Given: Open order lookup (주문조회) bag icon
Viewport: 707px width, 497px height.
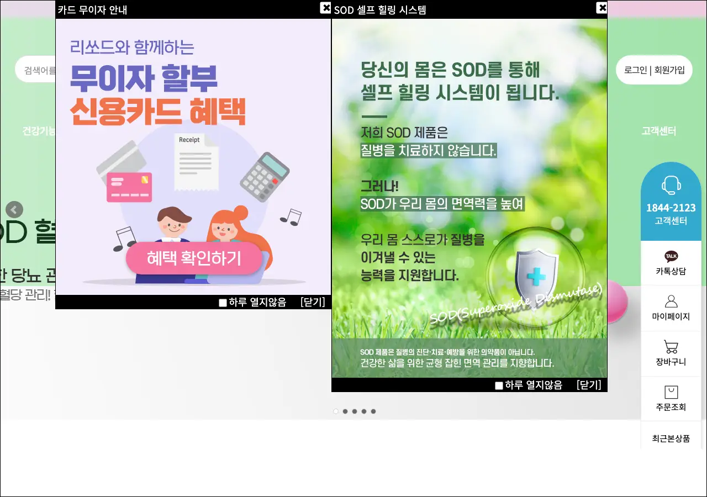Looking at the screenshot, I should click(671, 393).
